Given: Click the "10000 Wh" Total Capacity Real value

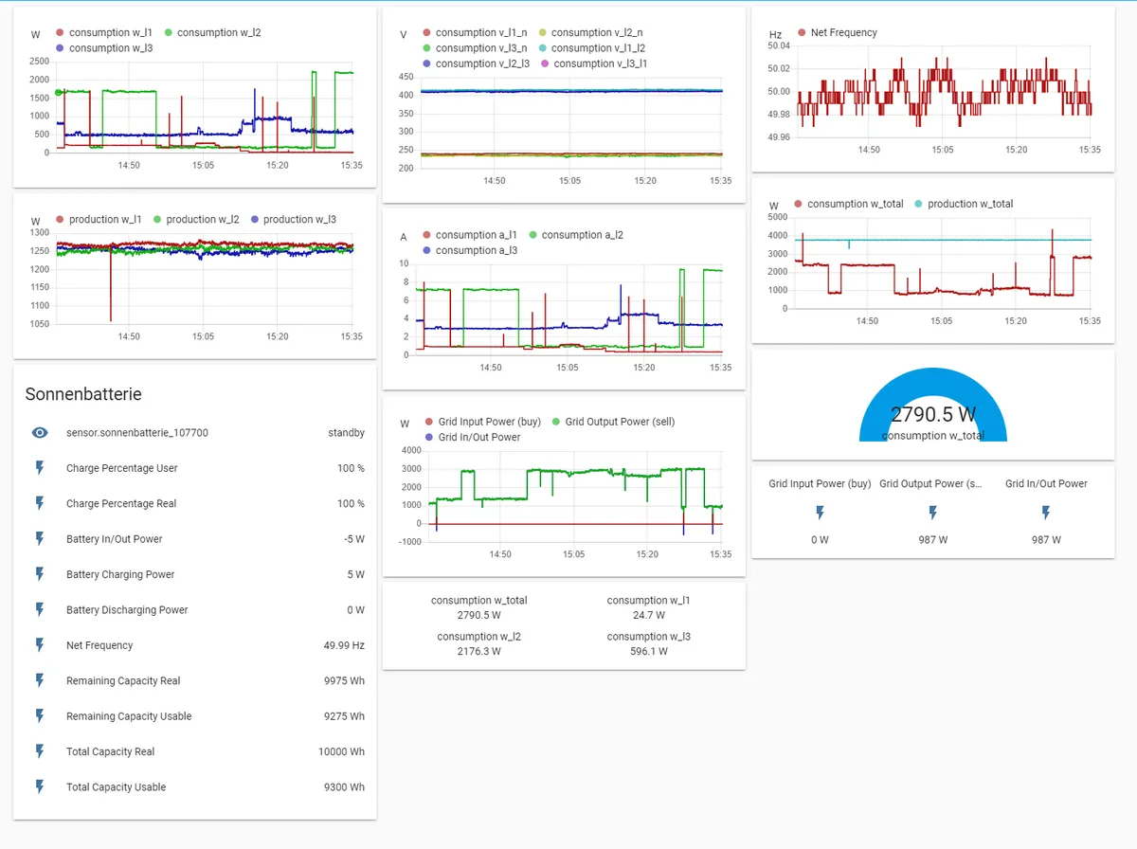Looking at the screenshot, I should (x=341, y=751).
